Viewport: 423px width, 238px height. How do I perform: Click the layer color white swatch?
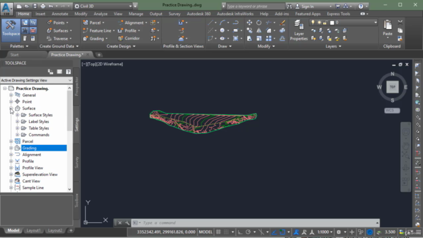click(332, 22)
